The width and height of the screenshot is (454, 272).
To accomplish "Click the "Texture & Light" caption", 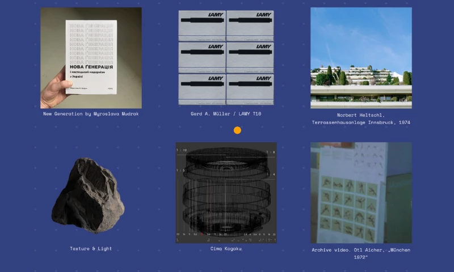I will [91, 249].
